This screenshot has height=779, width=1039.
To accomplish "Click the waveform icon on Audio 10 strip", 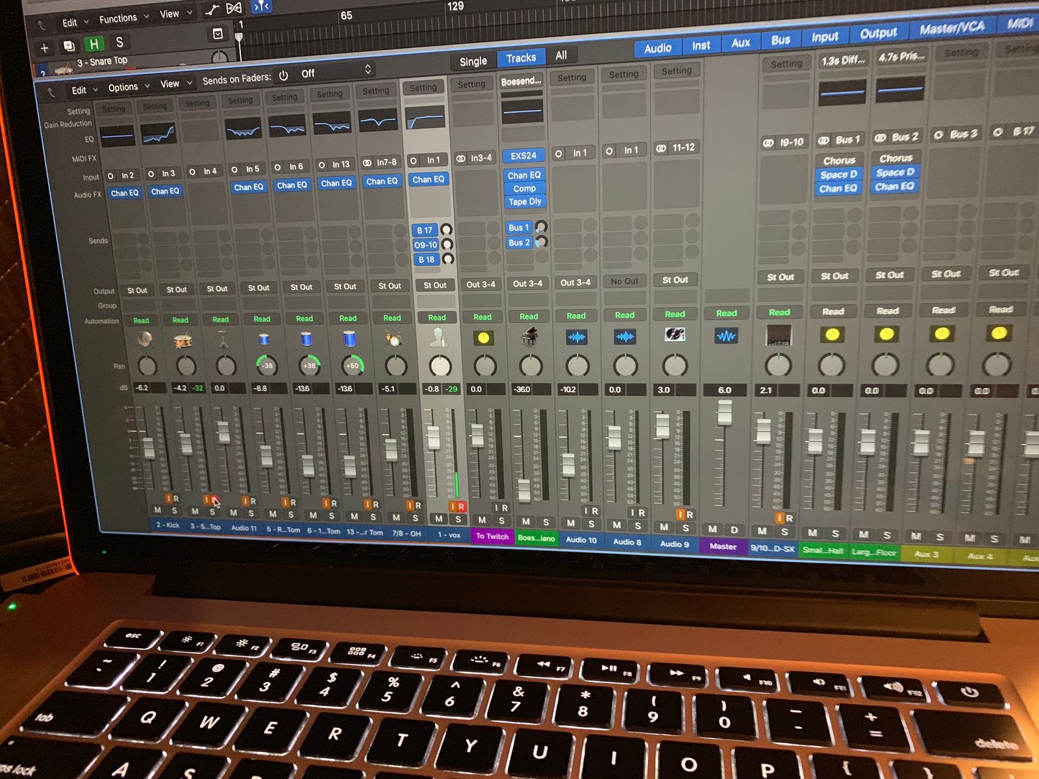I will click(577, 336).
